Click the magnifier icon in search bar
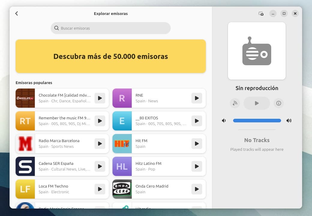This screenshot has width=312, height=216. point(56,28)
